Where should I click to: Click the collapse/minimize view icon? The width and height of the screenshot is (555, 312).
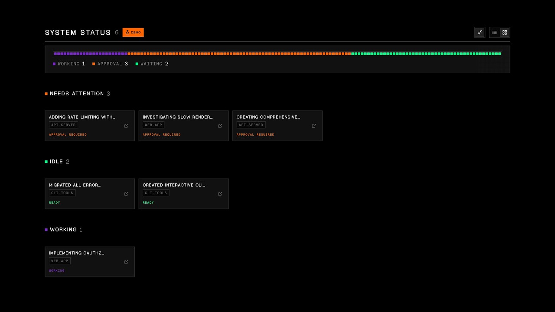pyautogui.click(x=480, y=32)
